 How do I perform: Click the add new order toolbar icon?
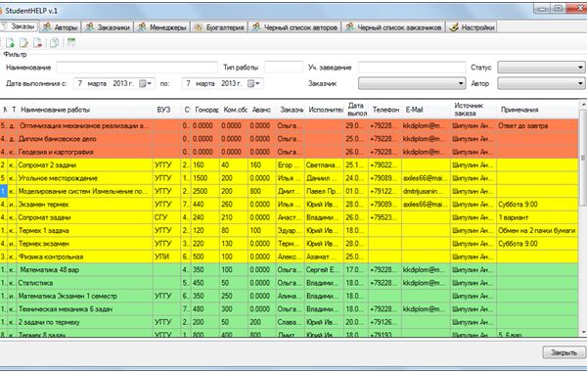pyautogui.click(x=10, y=43)
